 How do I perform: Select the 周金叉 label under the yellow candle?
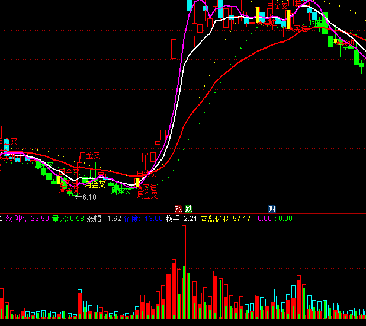[x=147, y=195]
